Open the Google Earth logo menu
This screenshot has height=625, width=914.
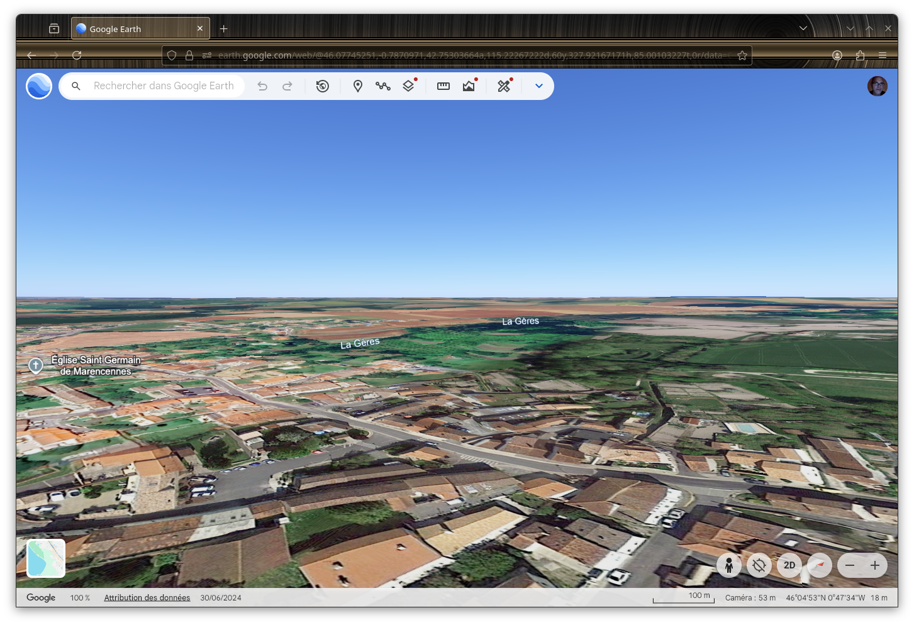coord(39,86)
